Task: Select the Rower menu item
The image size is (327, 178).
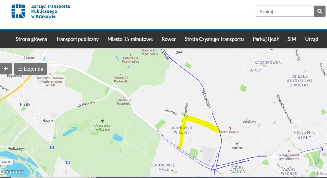Action: [x=169, y=39]
